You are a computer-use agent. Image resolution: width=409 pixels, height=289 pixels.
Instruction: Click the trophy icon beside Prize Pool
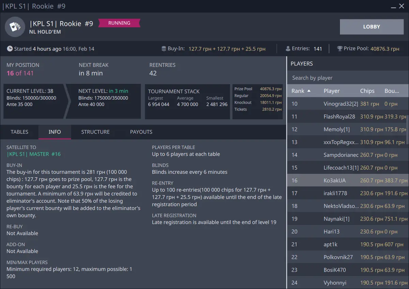(339, 49)
